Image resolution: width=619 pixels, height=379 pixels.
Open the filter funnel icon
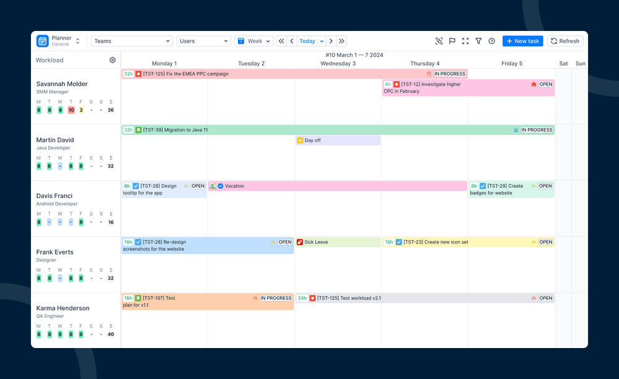(478, 41)
